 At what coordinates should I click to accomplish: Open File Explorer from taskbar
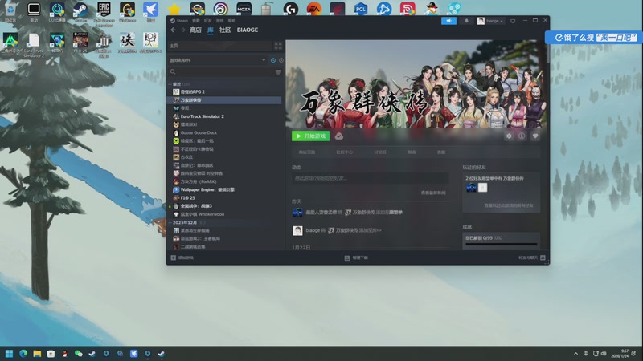coord(37,354)
